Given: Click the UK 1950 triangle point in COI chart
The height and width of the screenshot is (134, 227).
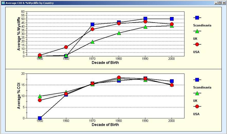Looking at the screenshot, I should [40, 96].
